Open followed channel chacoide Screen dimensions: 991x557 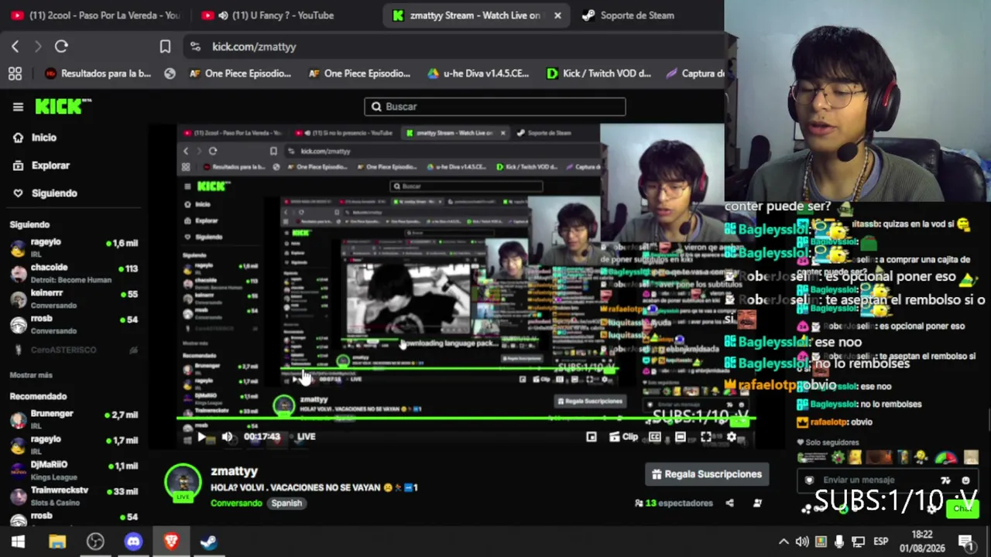click(x=74, y=273)
